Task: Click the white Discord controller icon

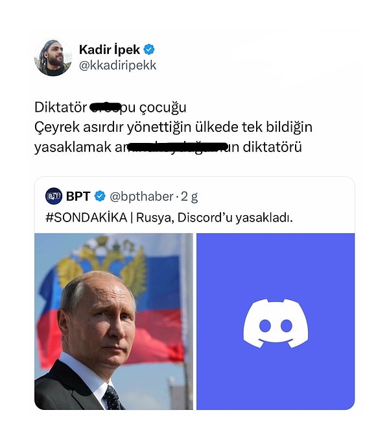Action: [x=276, y=324]
